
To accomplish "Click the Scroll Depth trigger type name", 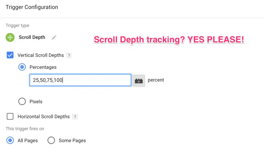I will [32, 37].
